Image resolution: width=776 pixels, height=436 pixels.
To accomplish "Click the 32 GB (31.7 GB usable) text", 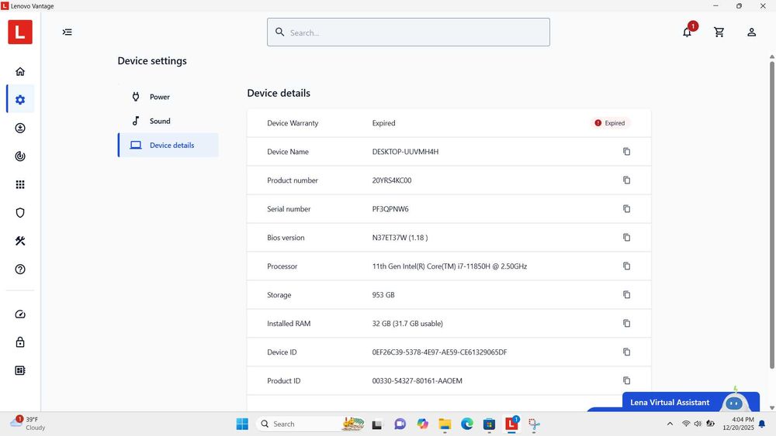I will pyautogui.click(x=407, y=324).
